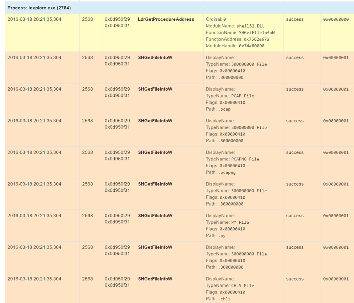354x303 pixels.
Task: Select the LdrGetProcedureAddress API name
Action: click(166, 19)
